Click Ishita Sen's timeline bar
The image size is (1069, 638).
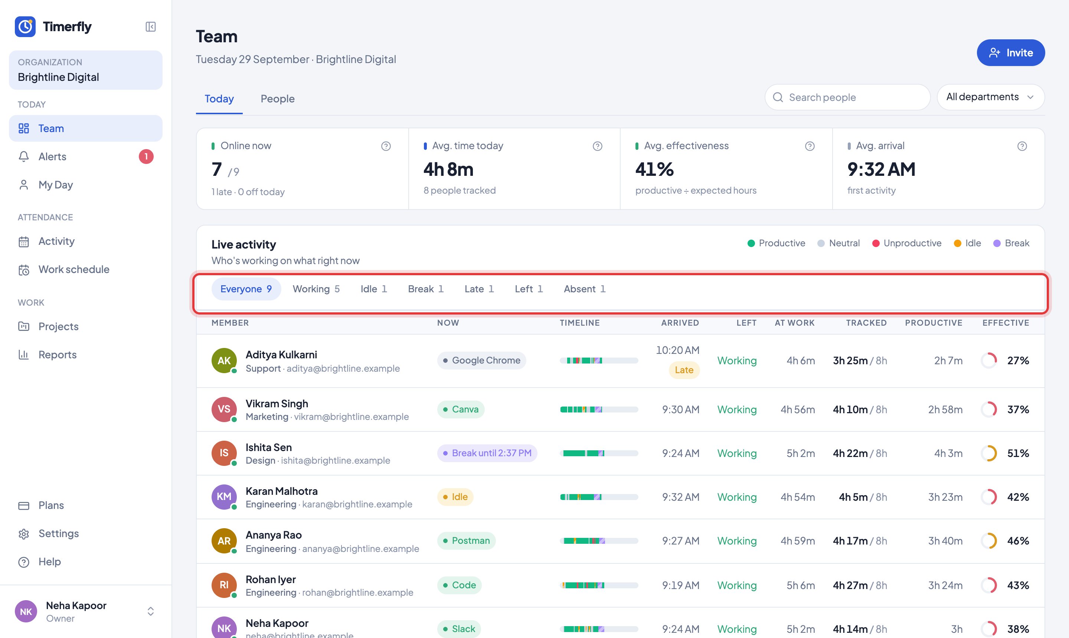(599, 453)
